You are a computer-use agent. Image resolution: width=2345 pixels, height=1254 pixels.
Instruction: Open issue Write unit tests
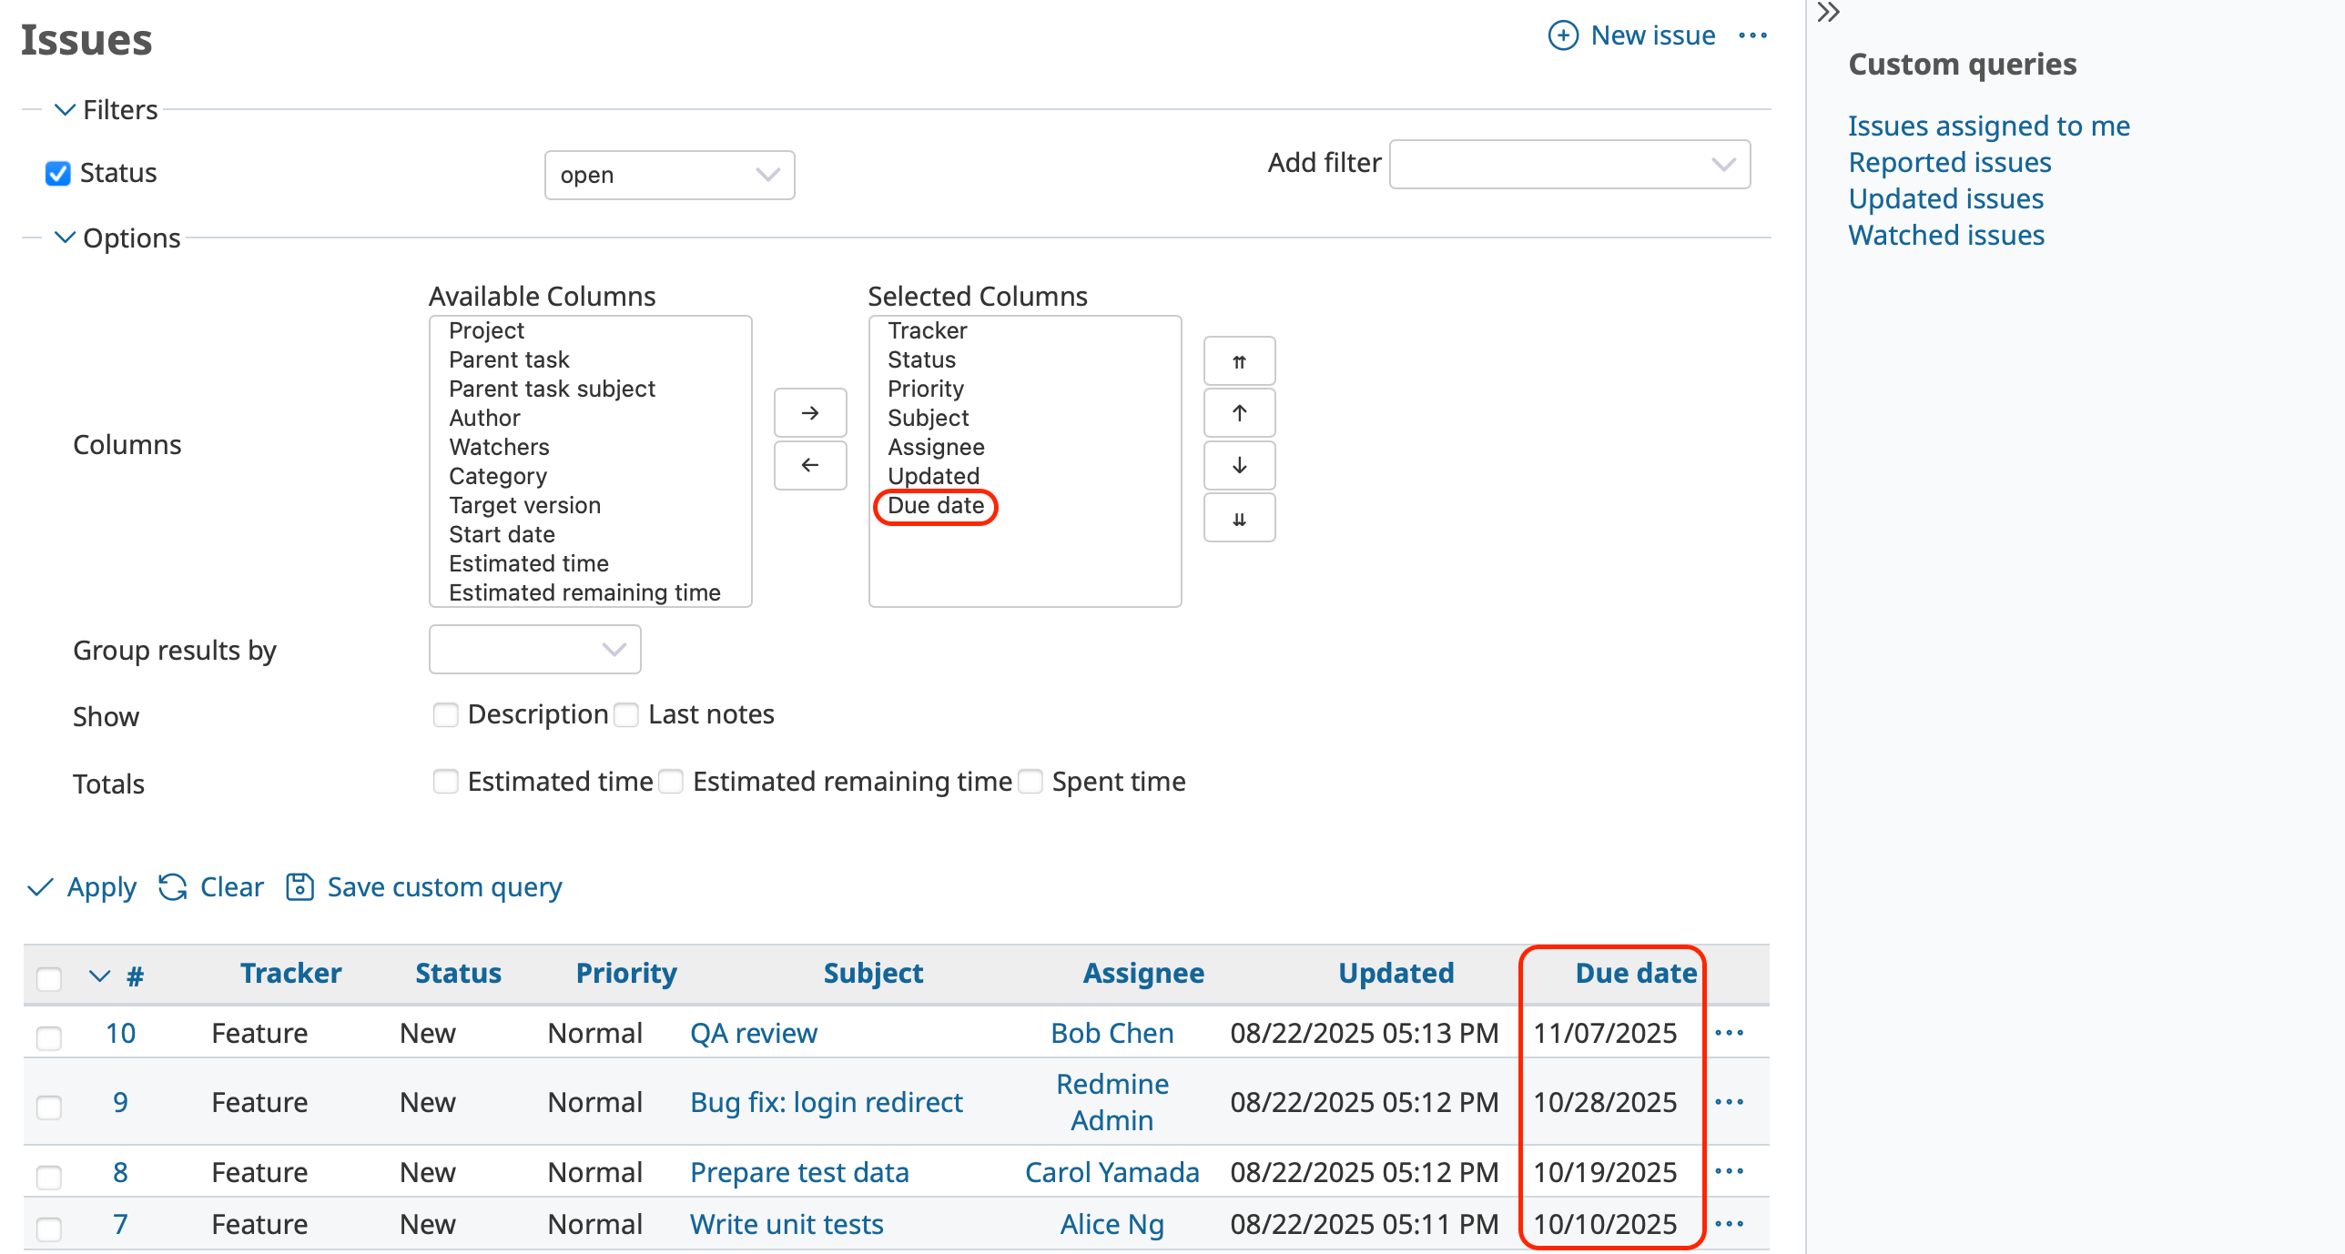coord(787,1224)
